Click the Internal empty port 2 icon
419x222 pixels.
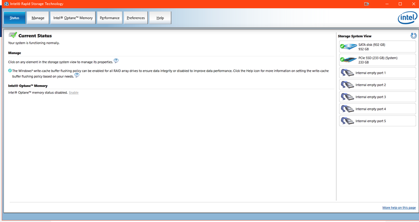pos(347,85)
